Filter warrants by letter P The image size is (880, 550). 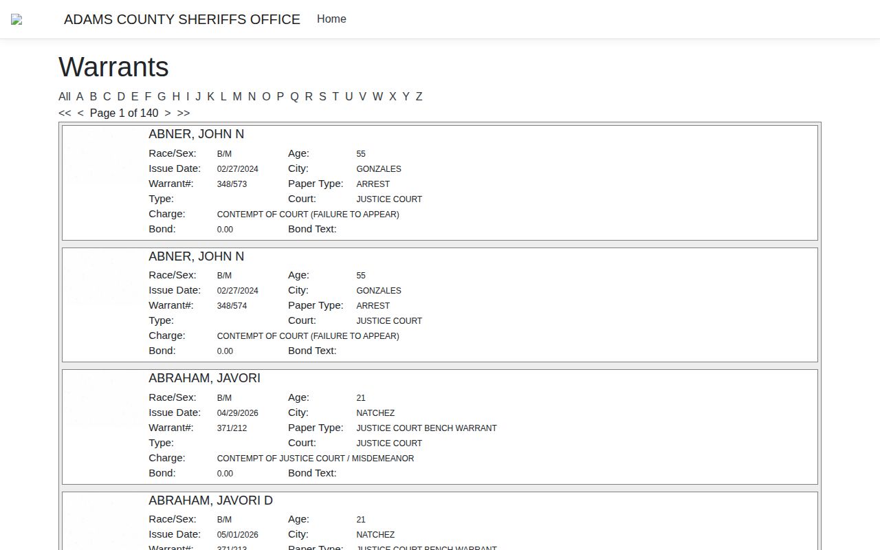pyautogui.click(x=280, y=97)
